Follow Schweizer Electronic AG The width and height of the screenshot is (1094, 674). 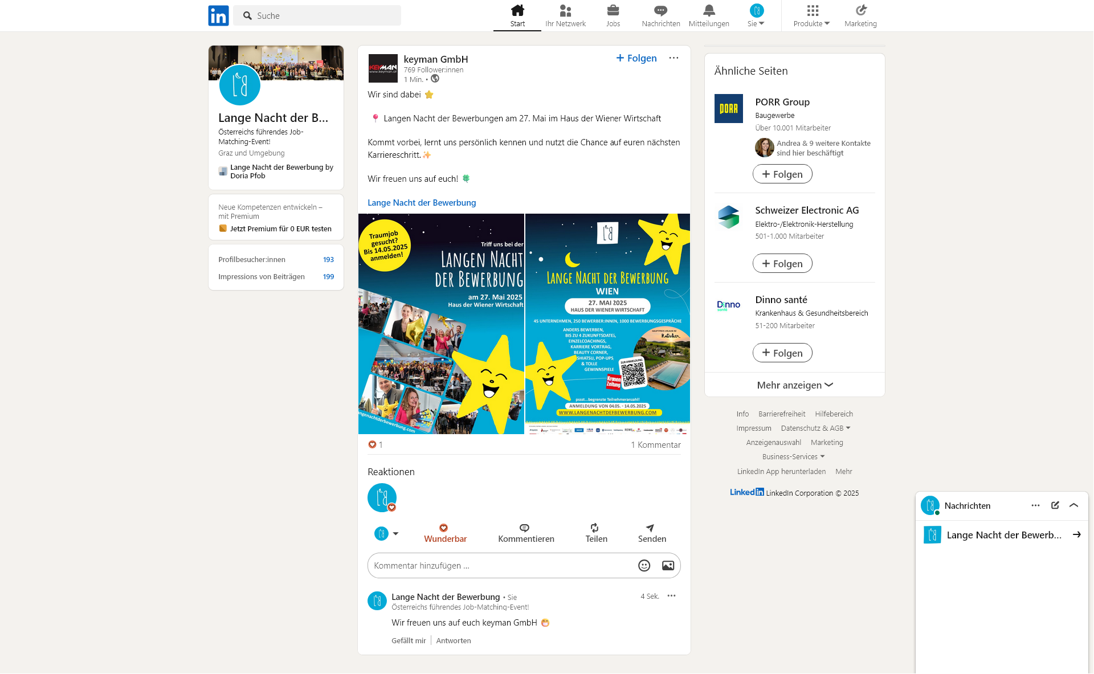(782, 263)
